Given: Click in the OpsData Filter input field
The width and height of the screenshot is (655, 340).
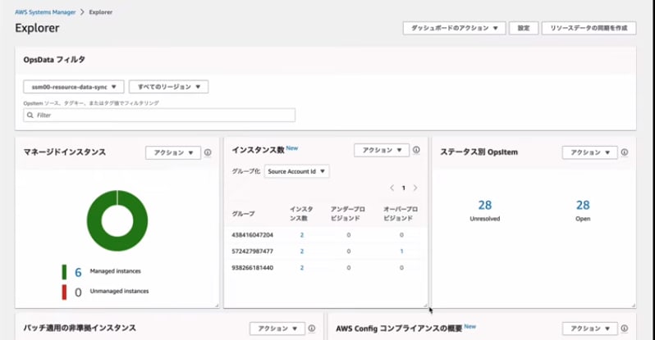Looking at the screenshot, I should (x=159, y=116).
